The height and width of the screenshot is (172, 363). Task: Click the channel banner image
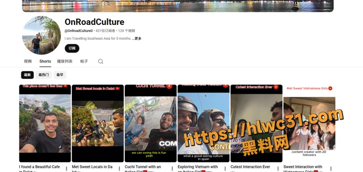pos(178,6)
